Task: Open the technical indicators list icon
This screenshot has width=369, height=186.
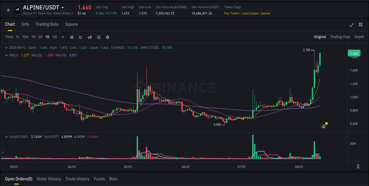Action: 99,37
